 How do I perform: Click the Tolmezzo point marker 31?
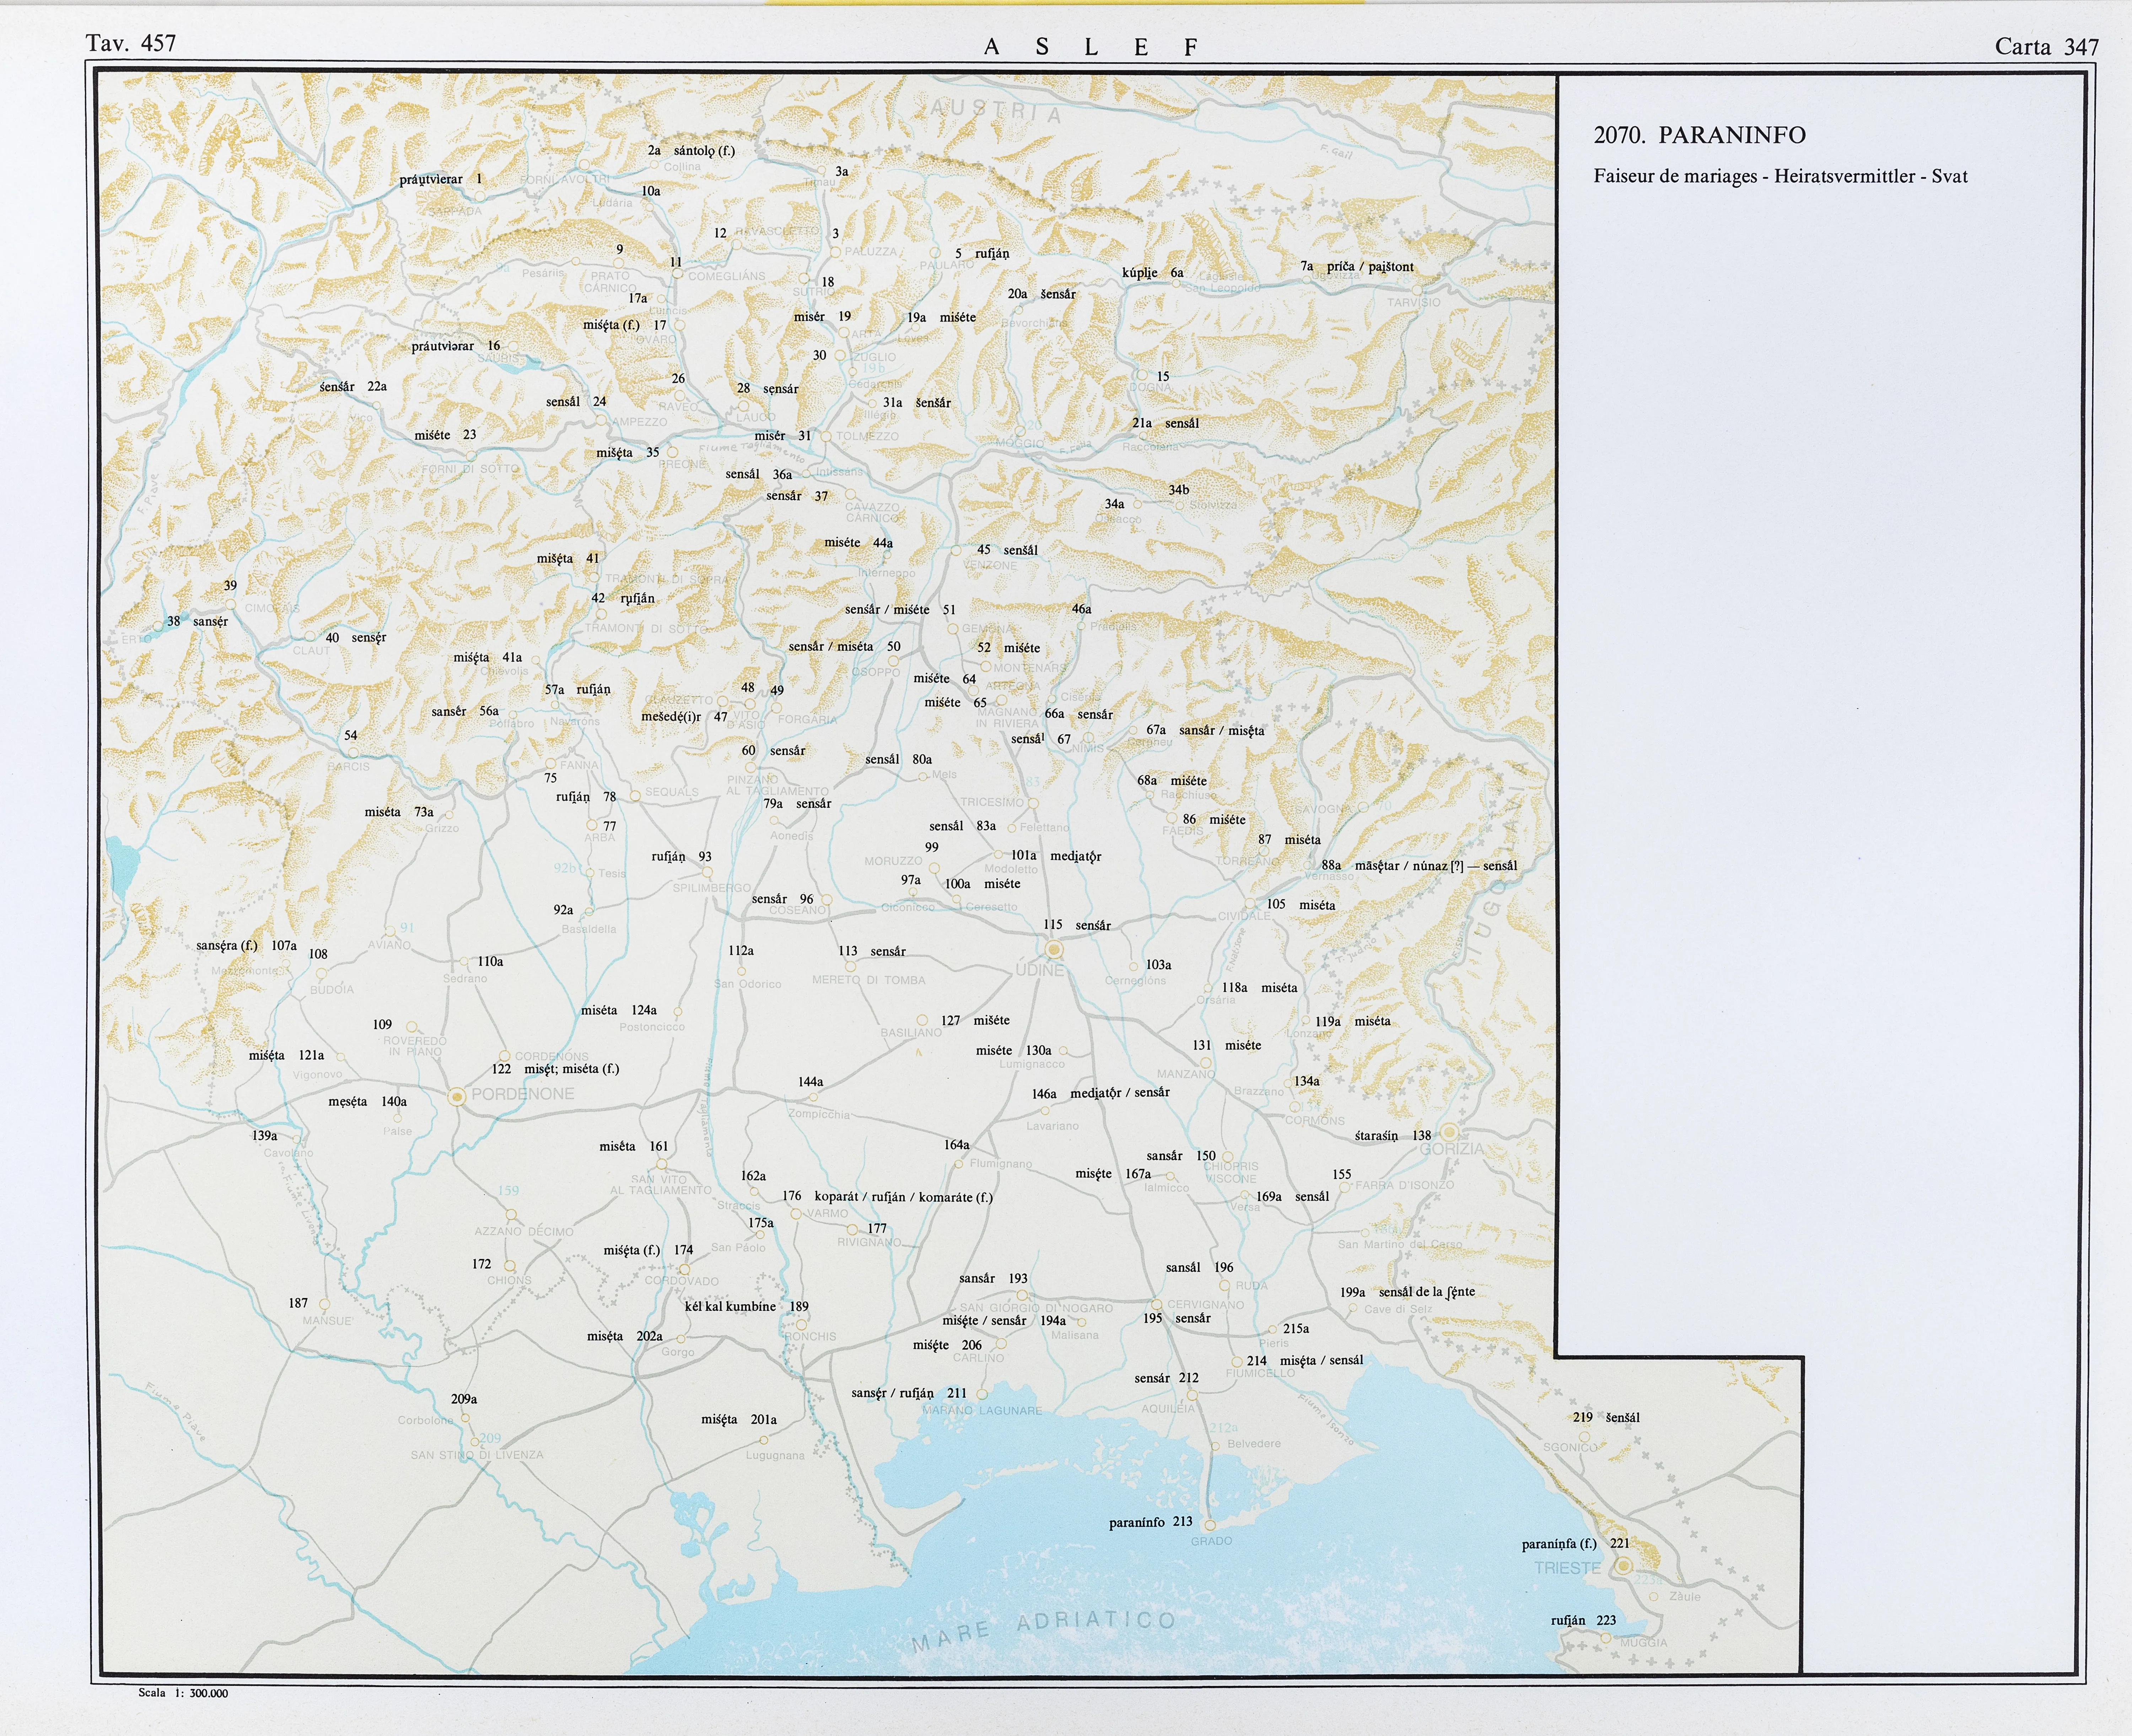[x=827, y=436]
